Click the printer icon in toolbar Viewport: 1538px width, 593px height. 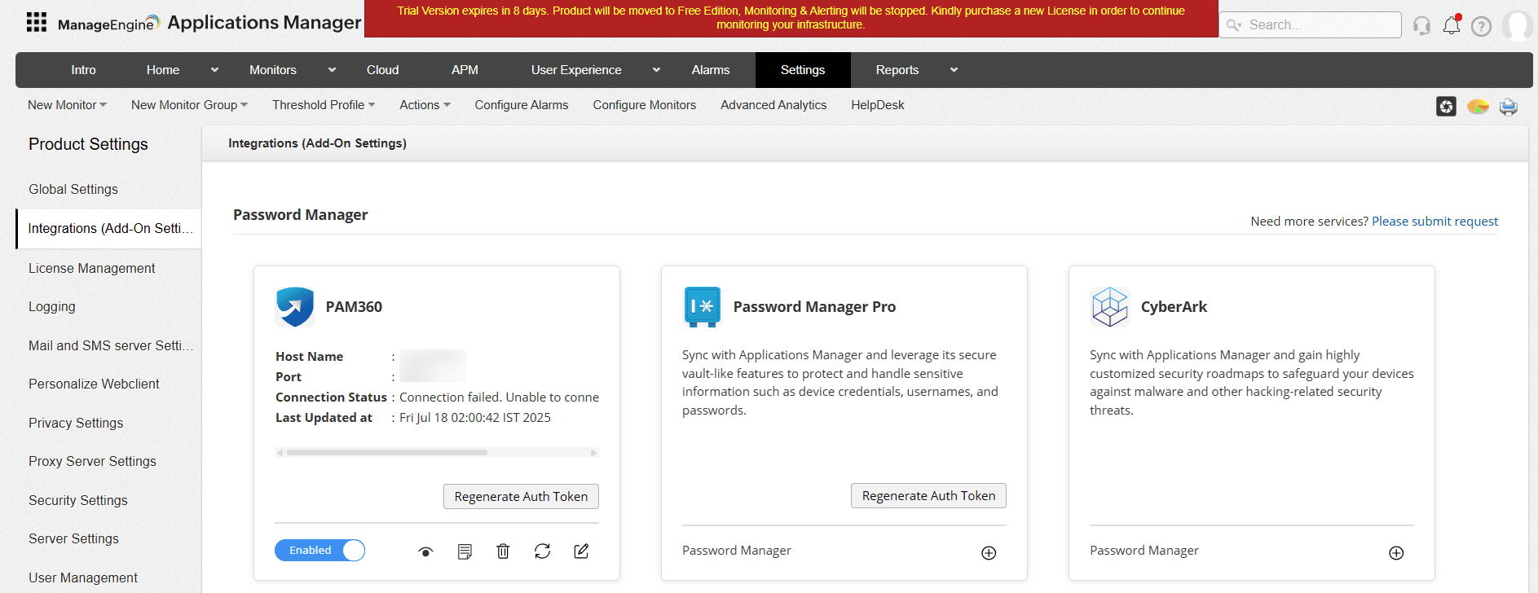pos(1508,107)
